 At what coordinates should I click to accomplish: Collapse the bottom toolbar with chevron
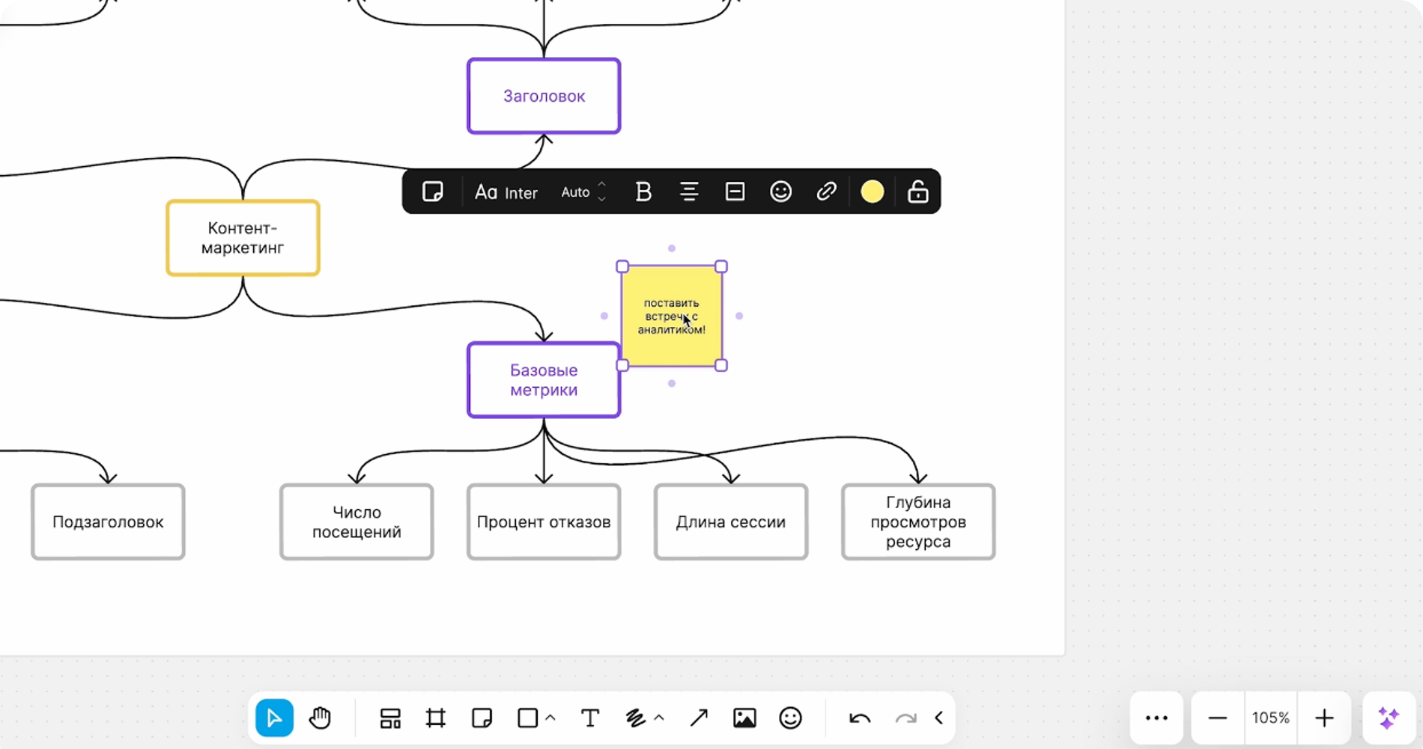(938, 718)
